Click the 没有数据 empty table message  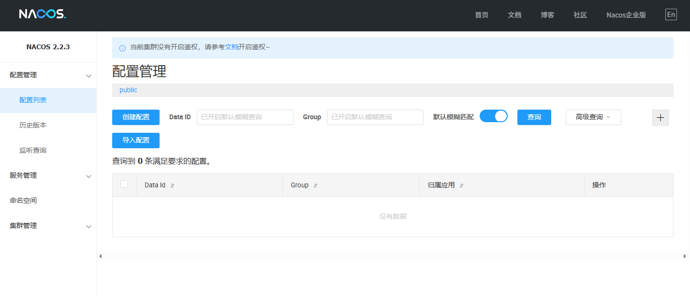point(393,217)
